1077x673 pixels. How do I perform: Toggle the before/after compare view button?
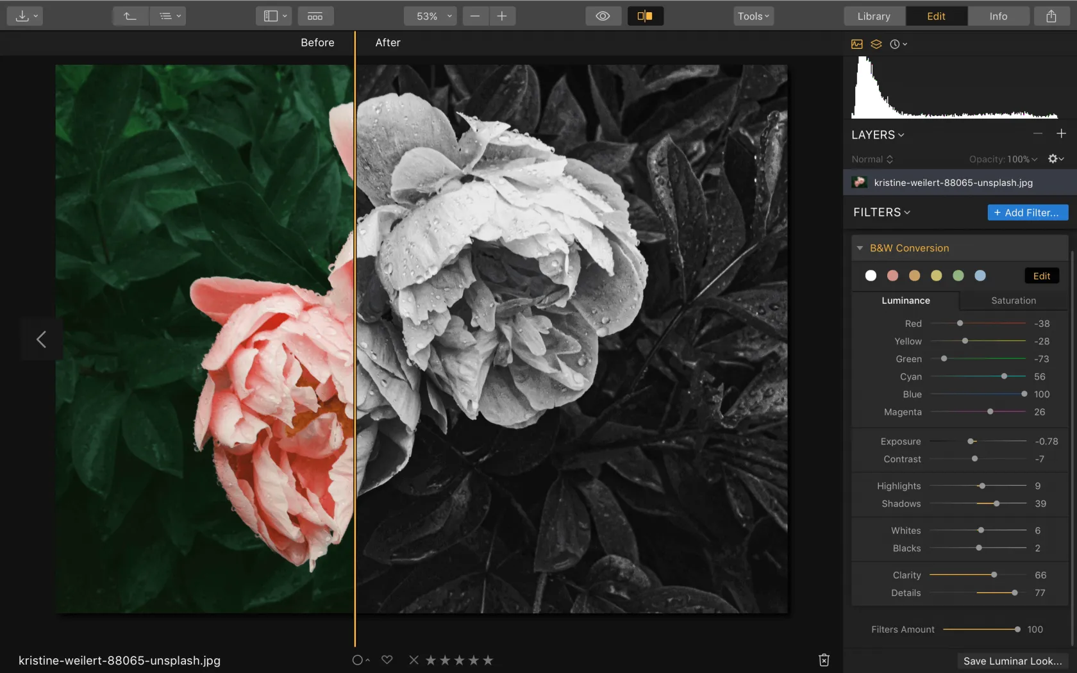click(x=645, y=16)
